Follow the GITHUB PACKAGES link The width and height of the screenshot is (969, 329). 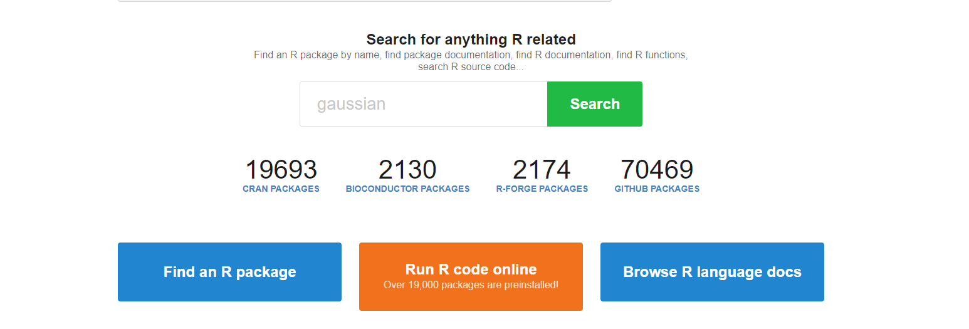657,189
